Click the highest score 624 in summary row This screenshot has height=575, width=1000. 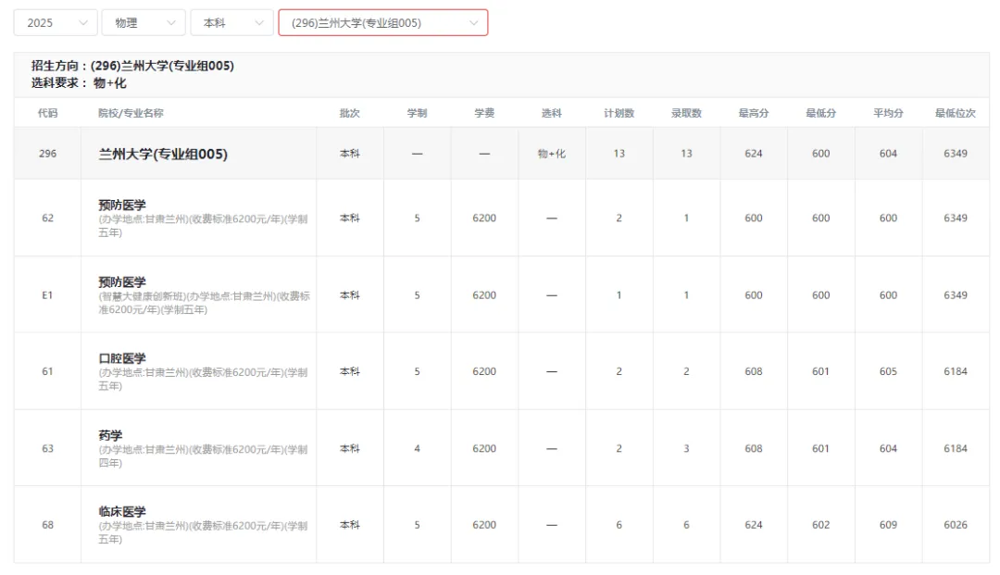pos(754,154)
